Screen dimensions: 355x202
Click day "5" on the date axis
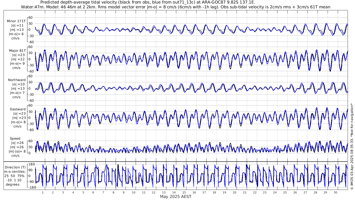tap(83, 192)
